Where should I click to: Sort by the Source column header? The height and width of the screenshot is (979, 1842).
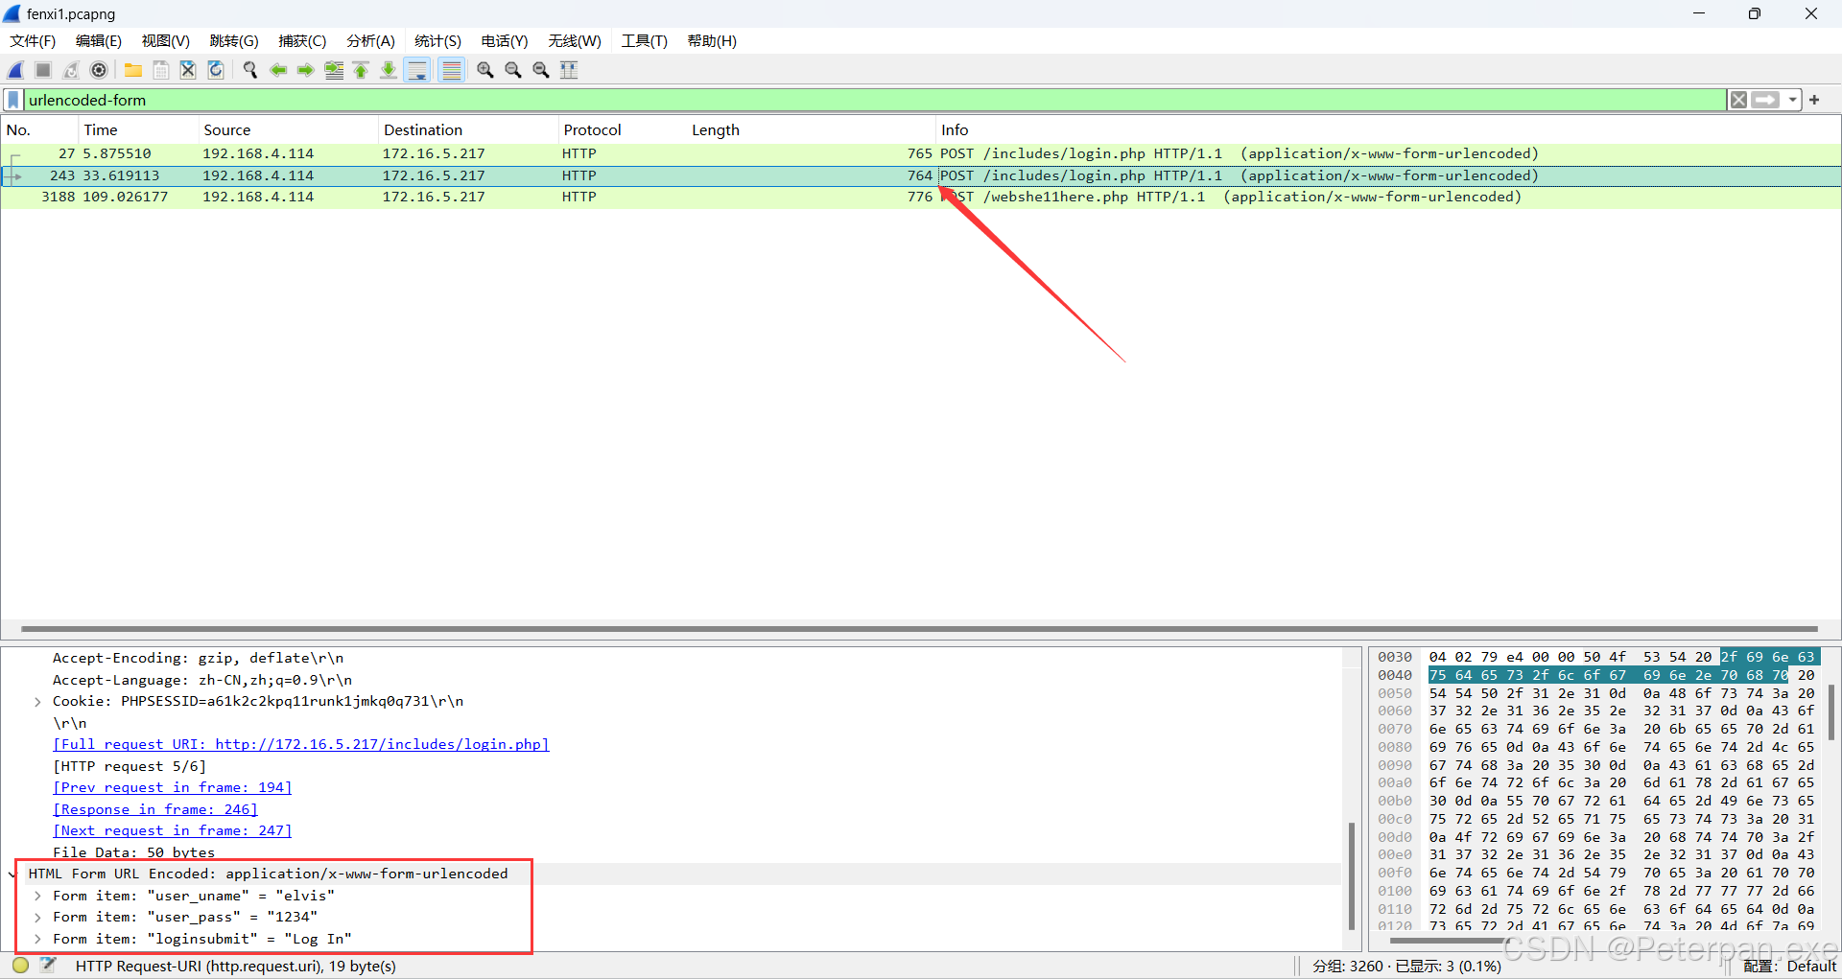(288, 130)
